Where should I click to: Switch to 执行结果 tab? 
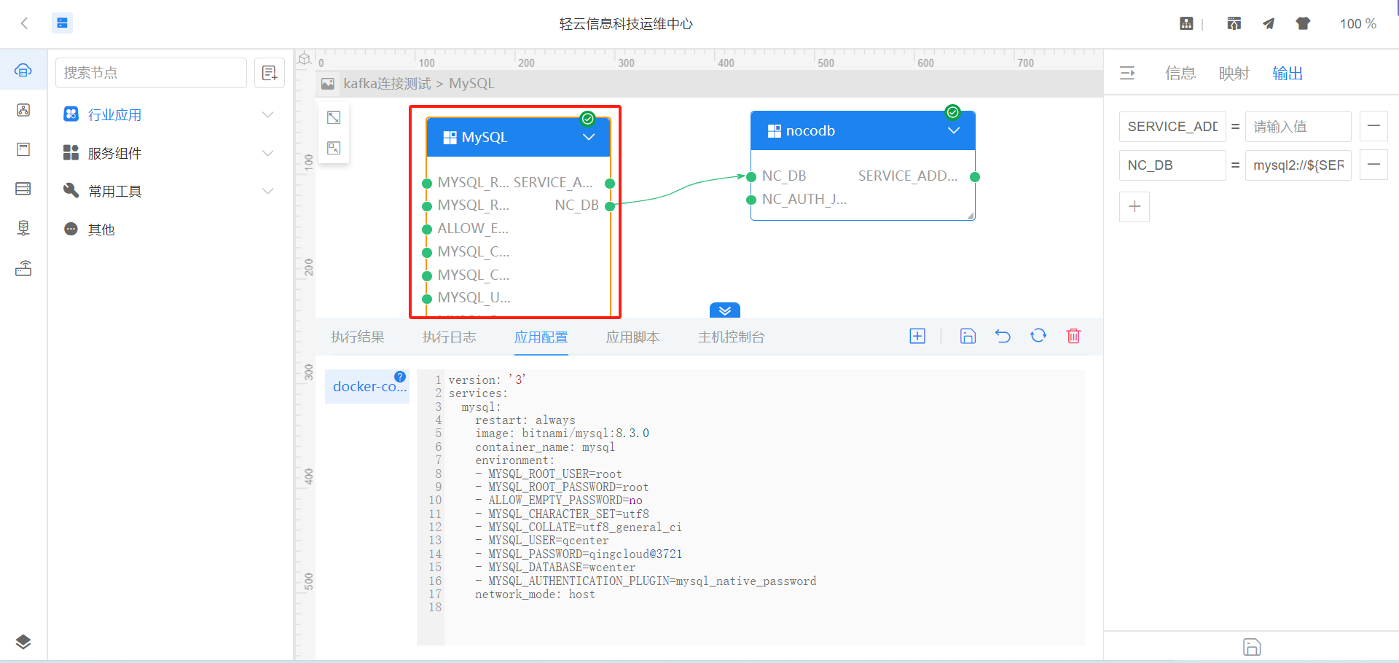pyautogui.click(x=357, y=337)
